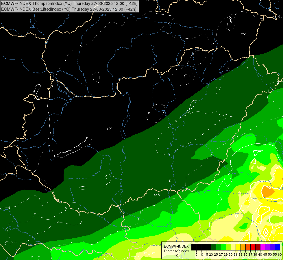Click the legend scale value 35
This screenshot has width=283, height=260.
coord(246,255)
